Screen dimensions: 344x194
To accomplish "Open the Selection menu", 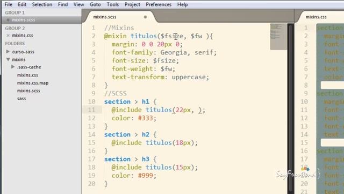I will [x=42, y=4].
